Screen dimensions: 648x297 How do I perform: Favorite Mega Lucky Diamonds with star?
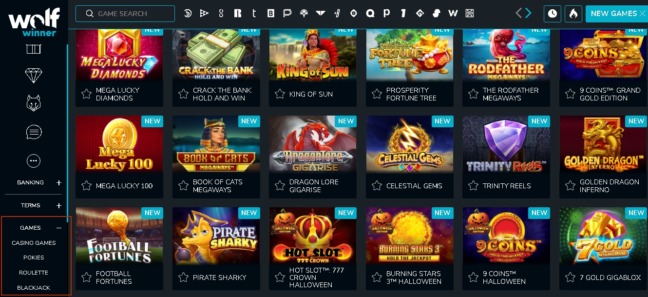pos(86,94)
